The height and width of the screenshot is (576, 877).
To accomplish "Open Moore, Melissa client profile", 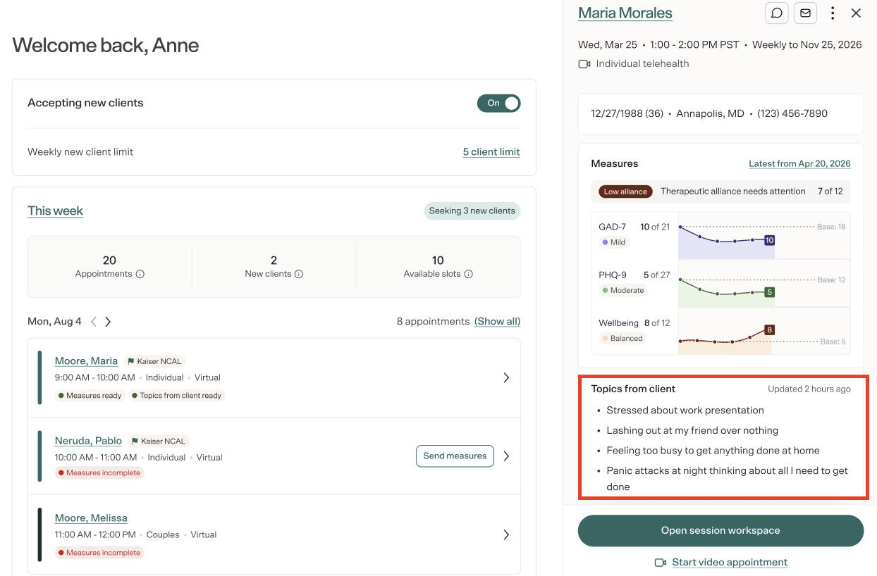I will [x=91, y=518].
